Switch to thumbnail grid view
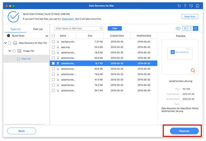206x141 pixels. click(185, 28)
